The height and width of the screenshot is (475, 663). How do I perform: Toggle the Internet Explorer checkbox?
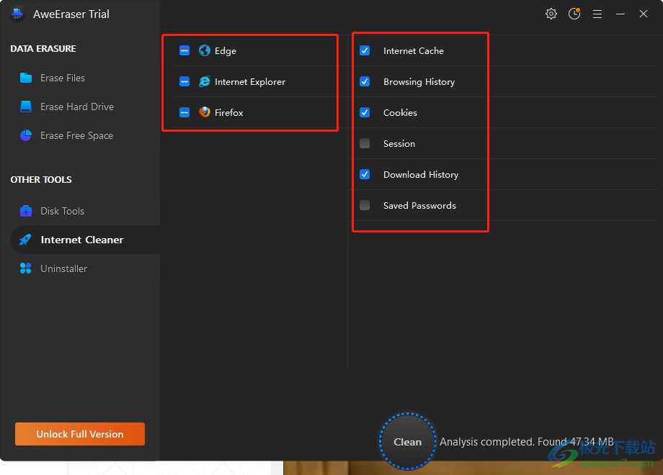184,81
